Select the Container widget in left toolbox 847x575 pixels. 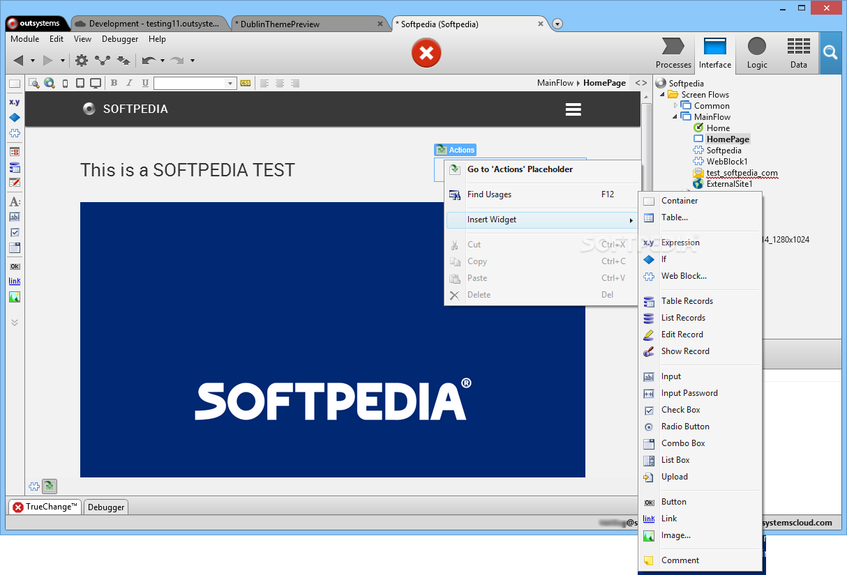pyautogui.click(x=15, y=84)
